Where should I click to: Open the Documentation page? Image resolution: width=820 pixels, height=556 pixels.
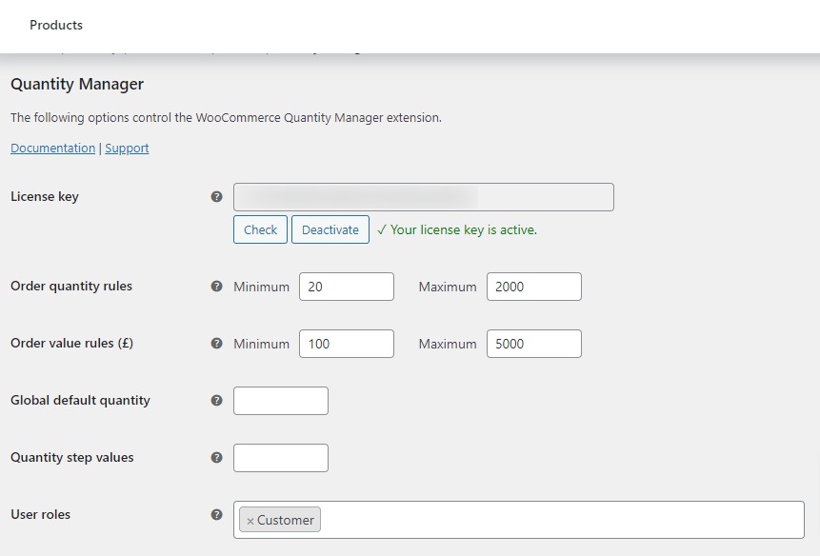[x=52, y=148]
